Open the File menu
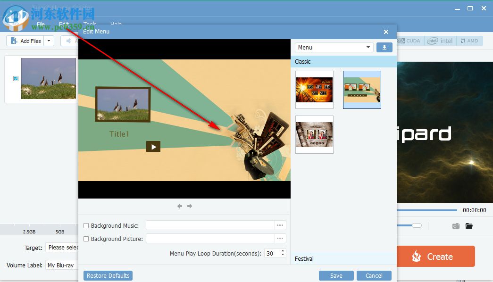Screen dimensions: 493x282 41,24
